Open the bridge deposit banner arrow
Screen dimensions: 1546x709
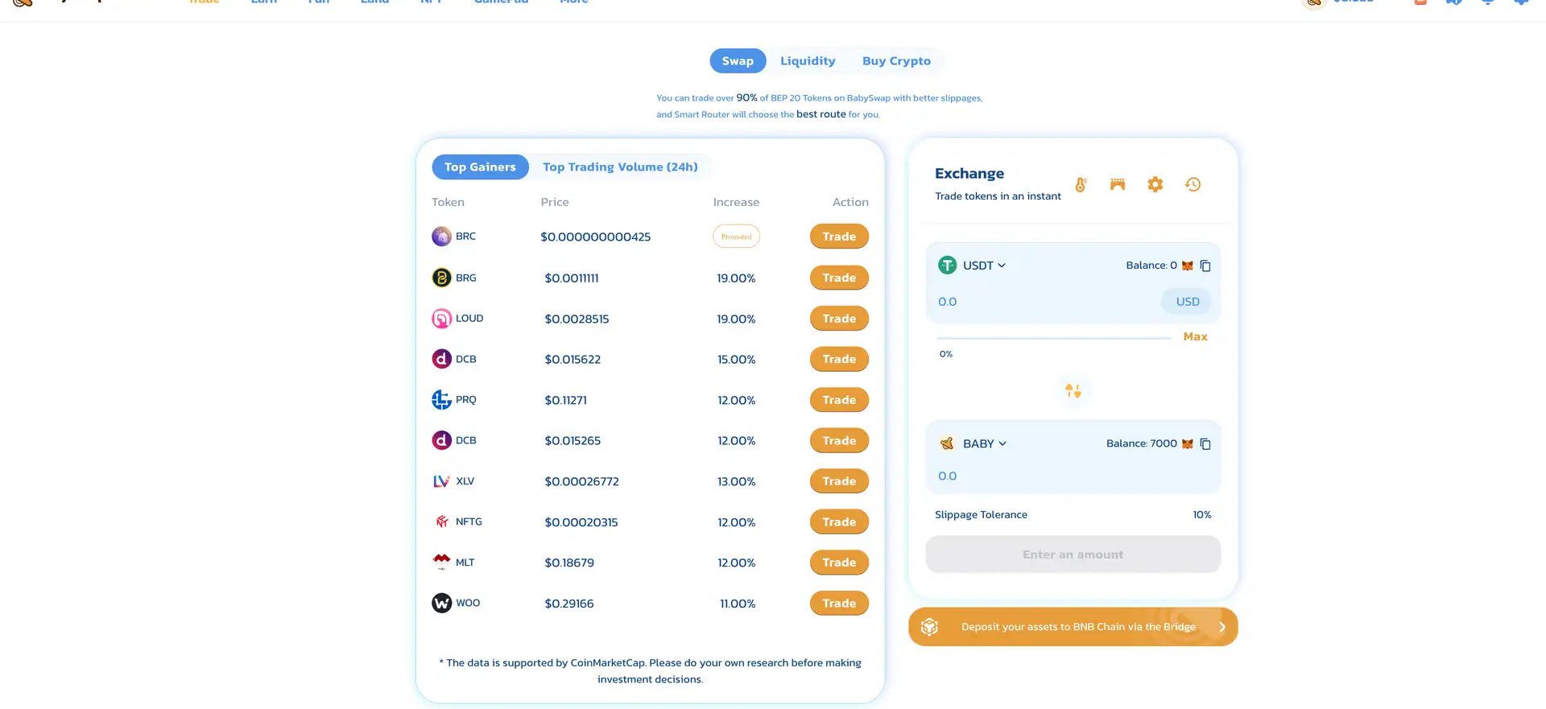pos(1222,627)
